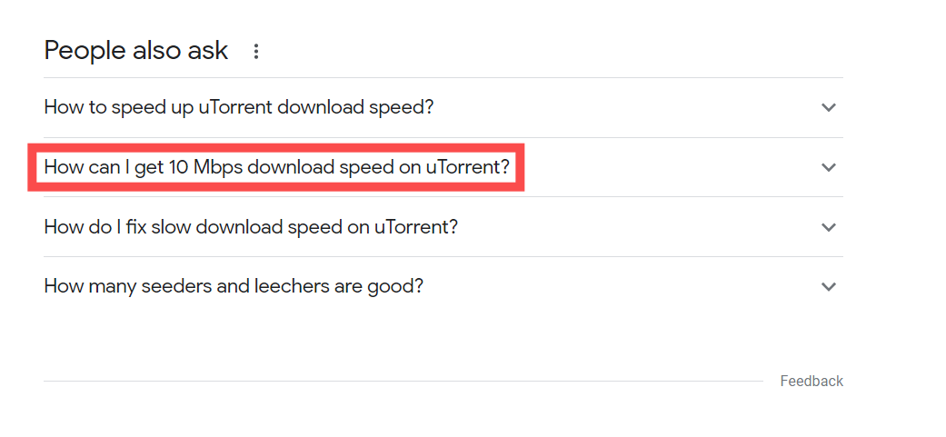946x437 pixels.
Task: Click the red highlighted box around the 10 Mbps question
Action: pos(275,167)
